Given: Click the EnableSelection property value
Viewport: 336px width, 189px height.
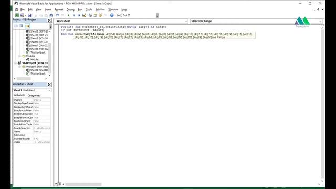Looking at the screenshot, I should [42, 128].
